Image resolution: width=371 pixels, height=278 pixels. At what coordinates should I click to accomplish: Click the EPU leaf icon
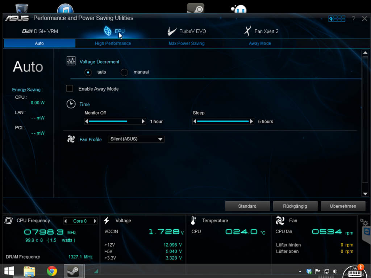point(108,31)
